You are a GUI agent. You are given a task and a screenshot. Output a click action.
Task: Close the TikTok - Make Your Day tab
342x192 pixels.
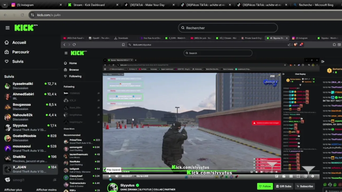(174, 5)
